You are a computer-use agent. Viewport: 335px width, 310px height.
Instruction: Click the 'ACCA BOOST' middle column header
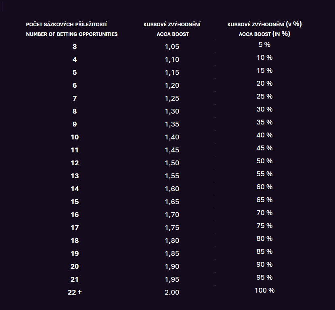tap(173, 34)
